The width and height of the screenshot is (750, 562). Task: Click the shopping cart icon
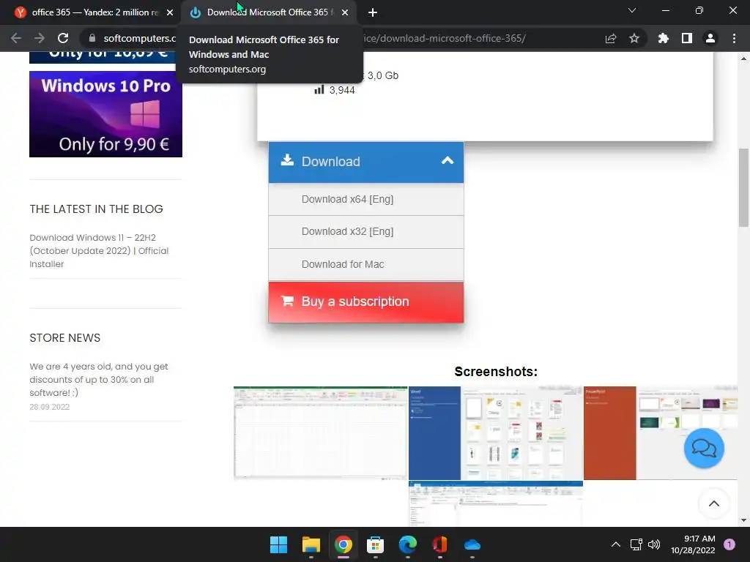pos(287,301)
